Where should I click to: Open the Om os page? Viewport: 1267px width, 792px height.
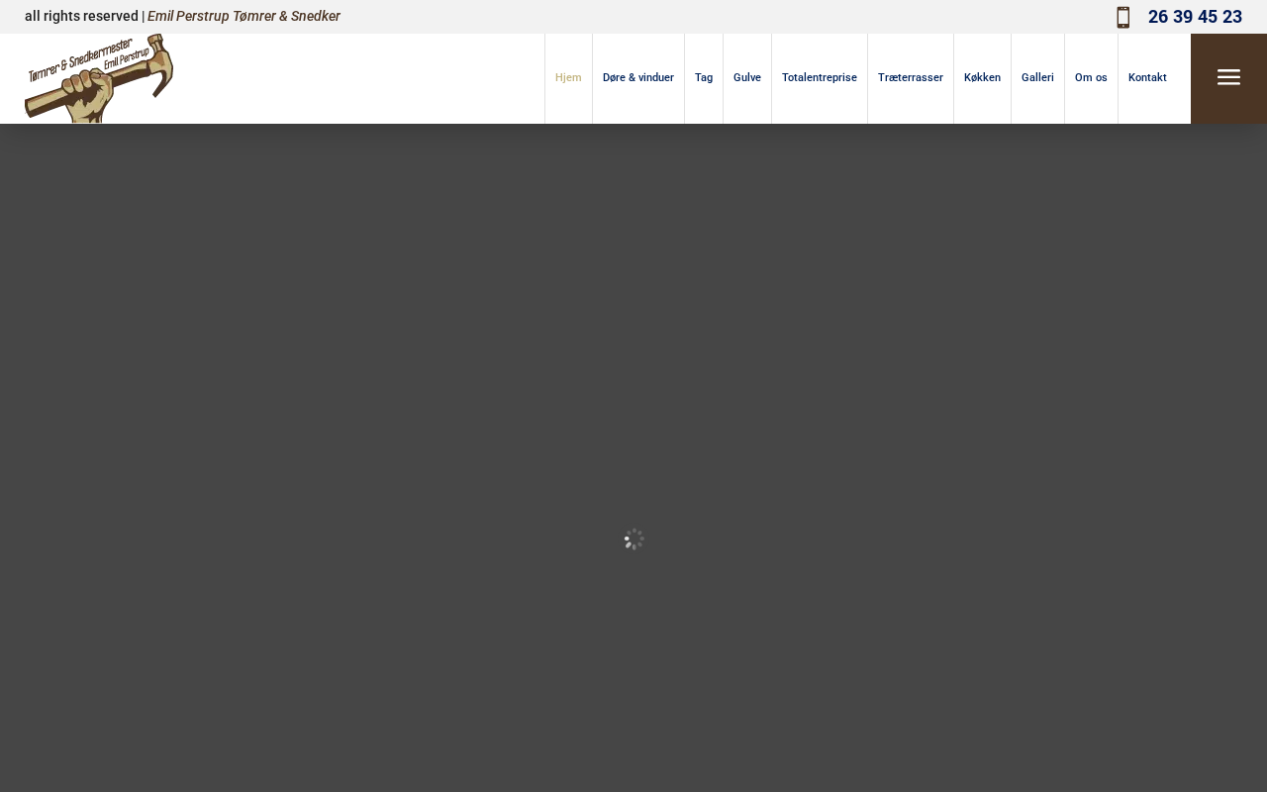coord(1091,78)
